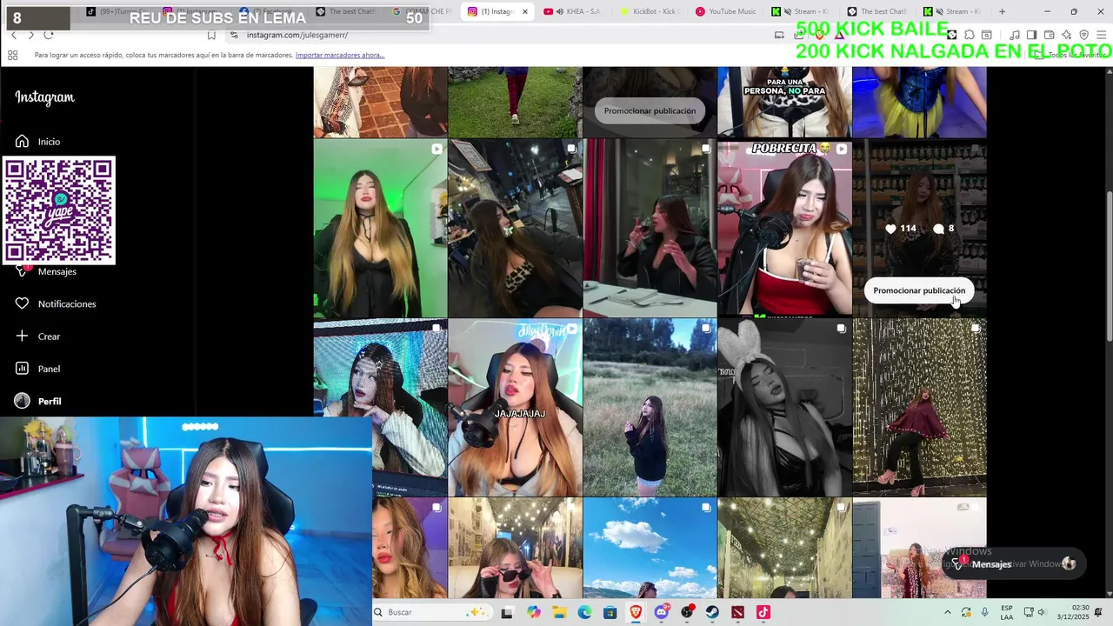
Task: Click the Notificaciones heart icon
Action: click(23, 303)
